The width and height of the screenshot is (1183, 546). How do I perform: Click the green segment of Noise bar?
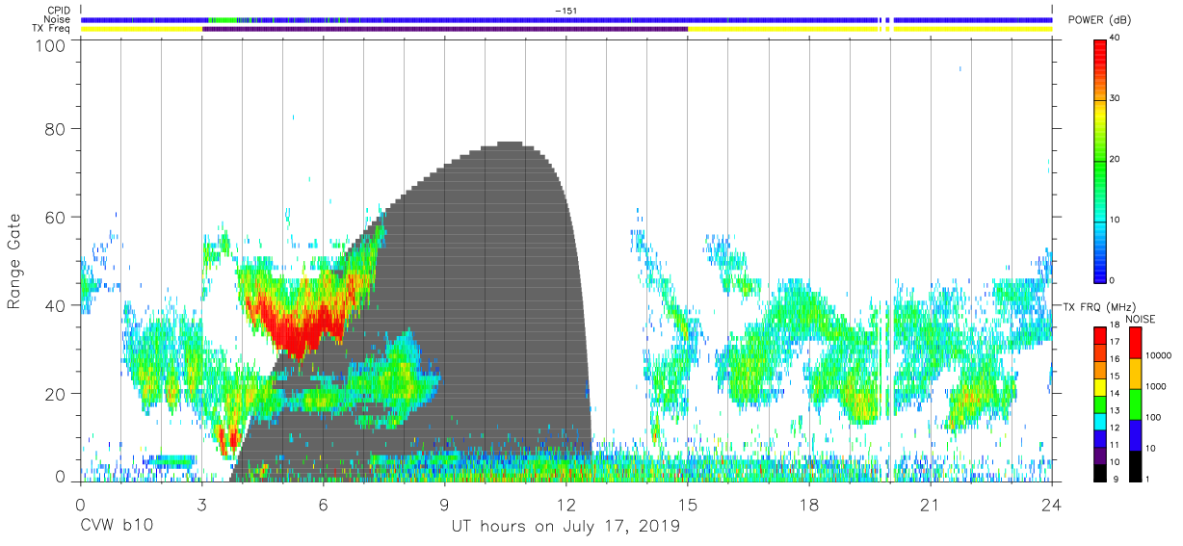coord(223,19)
